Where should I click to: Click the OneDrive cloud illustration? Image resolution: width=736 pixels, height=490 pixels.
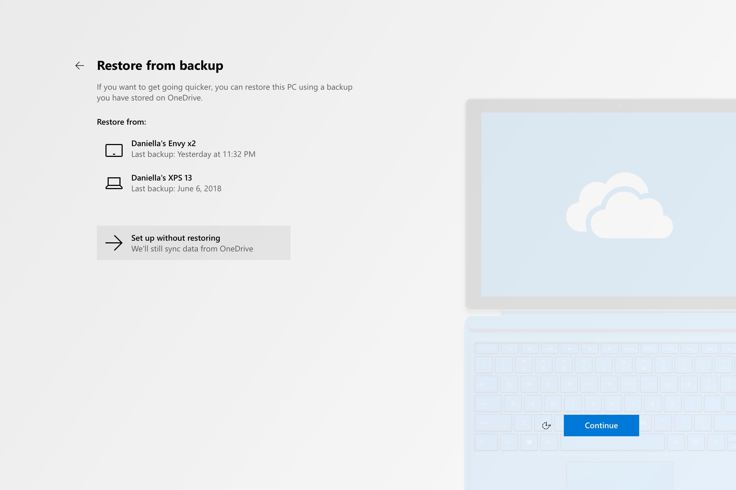coord(619,205)
